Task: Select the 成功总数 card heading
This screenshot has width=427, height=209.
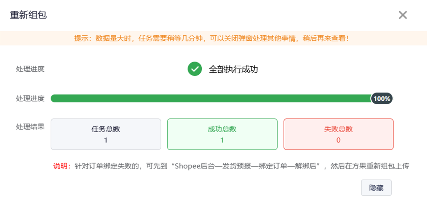Action: click(222, 129)
